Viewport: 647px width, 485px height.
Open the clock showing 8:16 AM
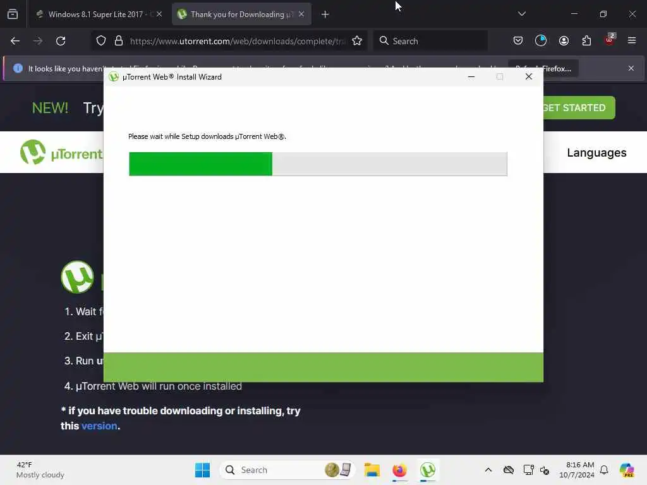[577, 470]
